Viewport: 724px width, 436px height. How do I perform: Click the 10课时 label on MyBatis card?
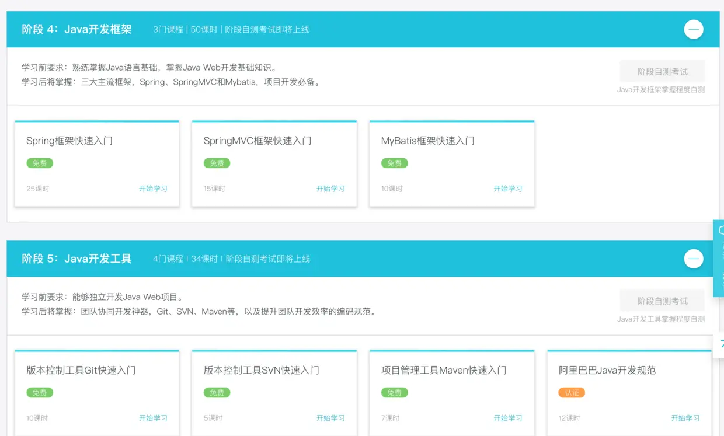(392, 189)
